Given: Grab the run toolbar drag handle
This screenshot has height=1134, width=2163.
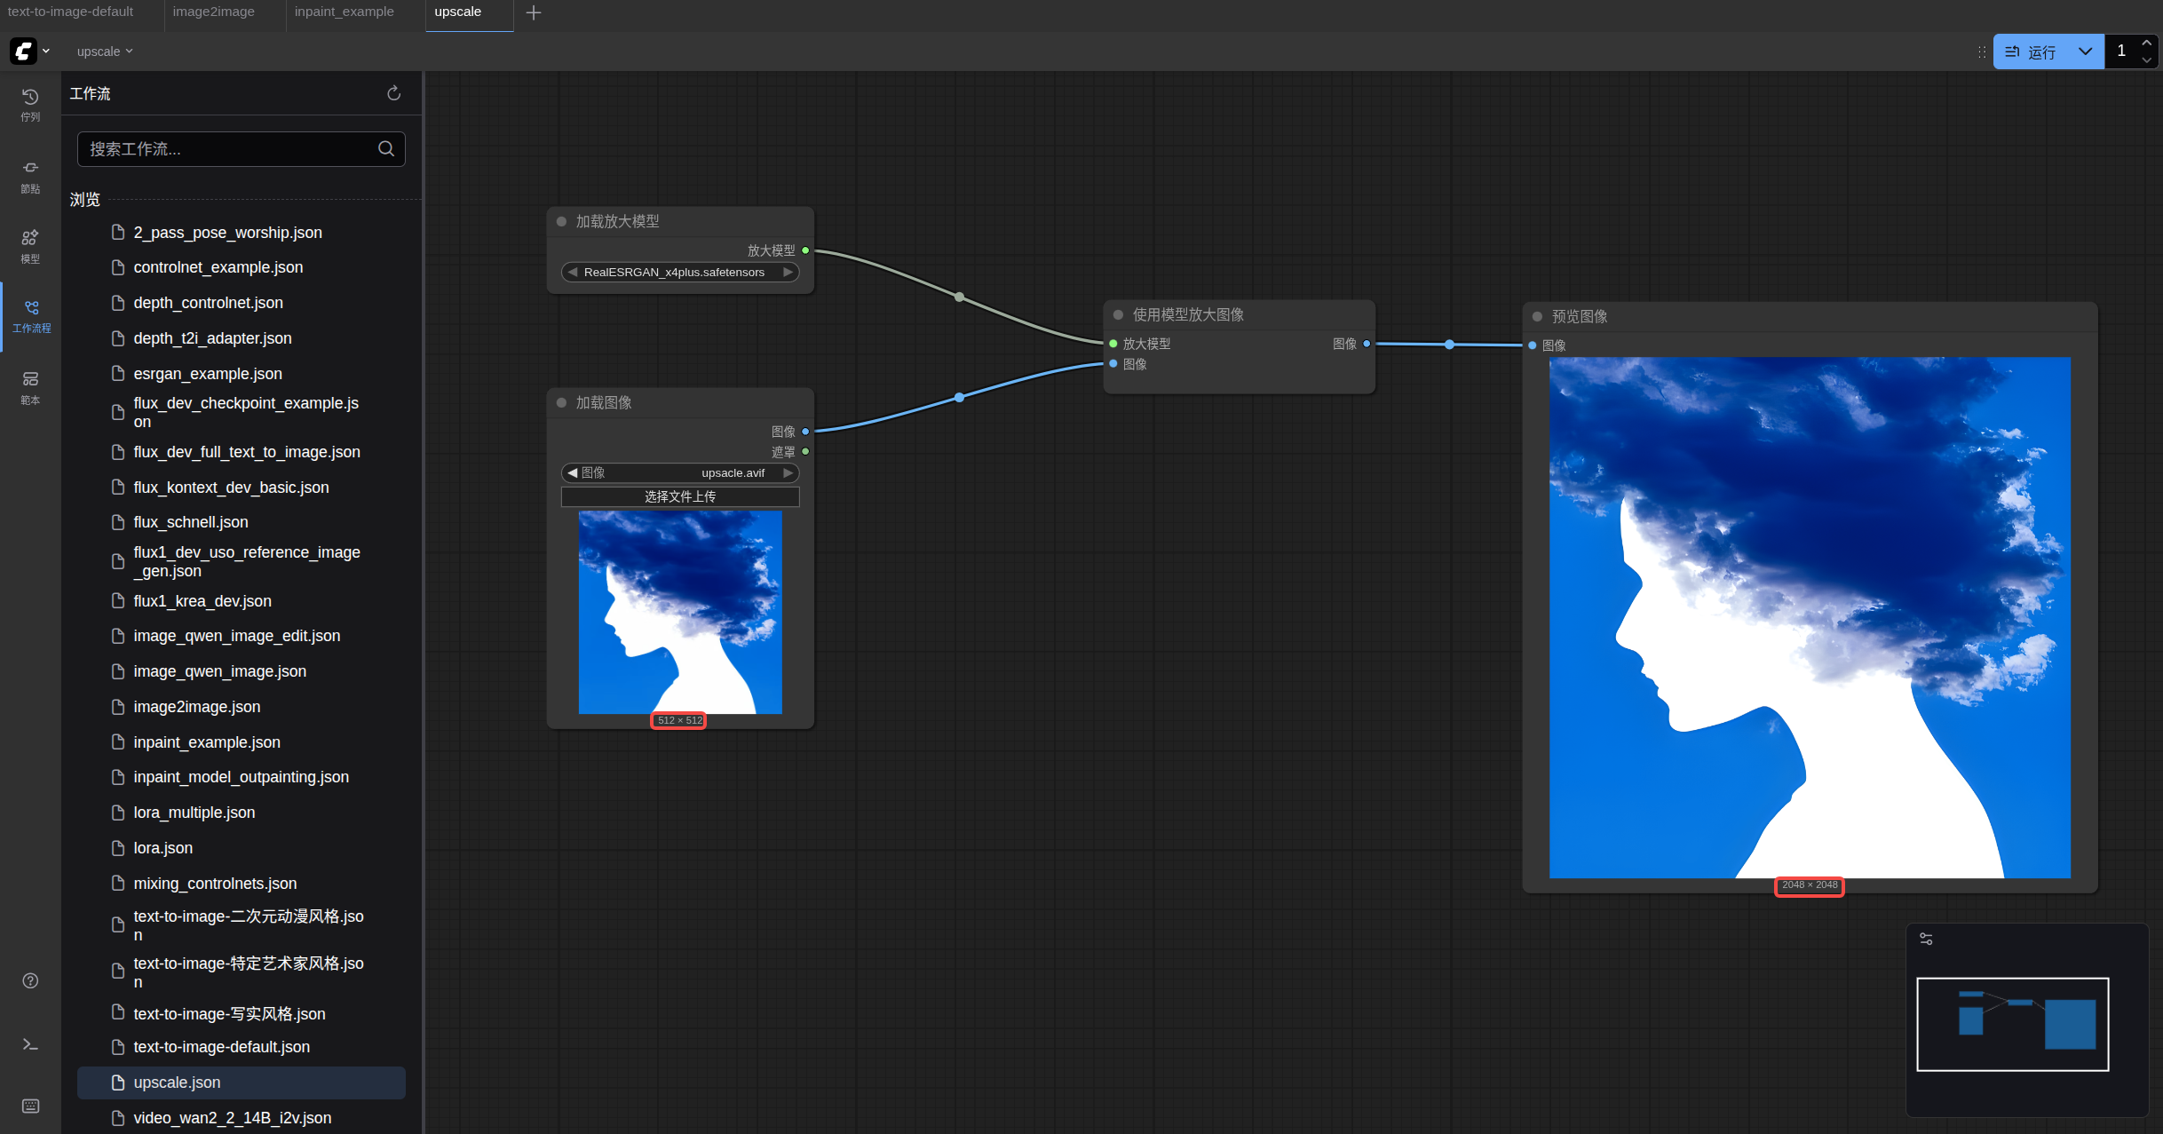Looking at the screenshot, I should pos(1981,52).
